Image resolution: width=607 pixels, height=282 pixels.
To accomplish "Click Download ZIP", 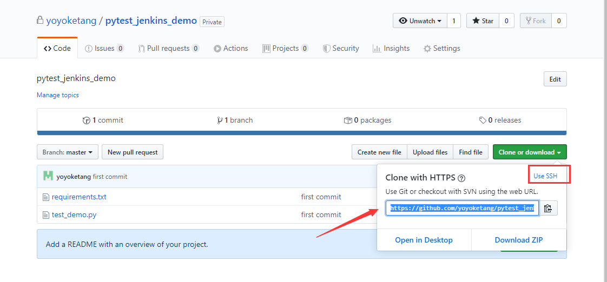I will (519, 240).
